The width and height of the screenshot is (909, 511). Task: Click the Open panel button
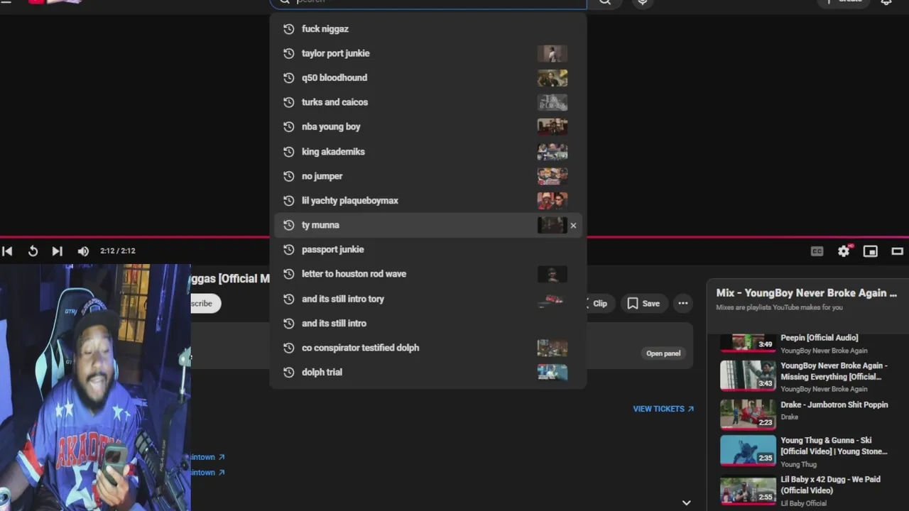[x=663, y=353]
